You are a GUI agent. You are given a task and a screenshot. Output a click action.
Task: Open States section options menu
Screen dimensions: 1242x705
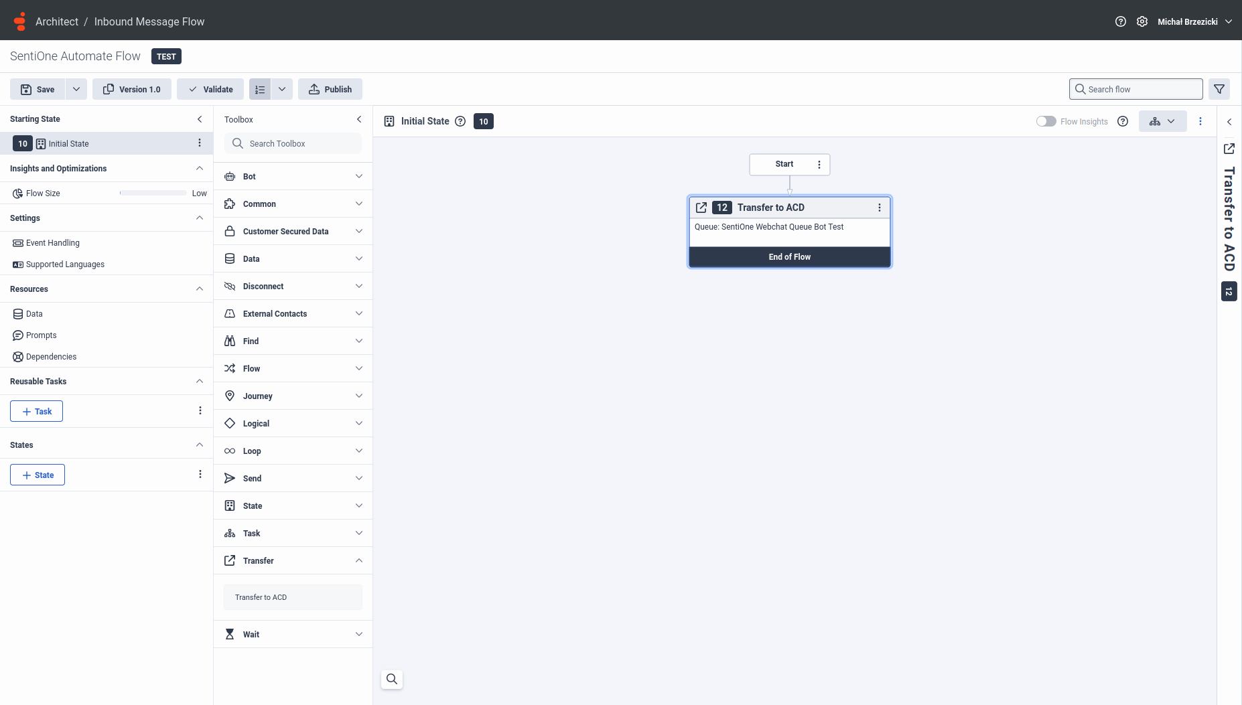[x=200, y=474]
